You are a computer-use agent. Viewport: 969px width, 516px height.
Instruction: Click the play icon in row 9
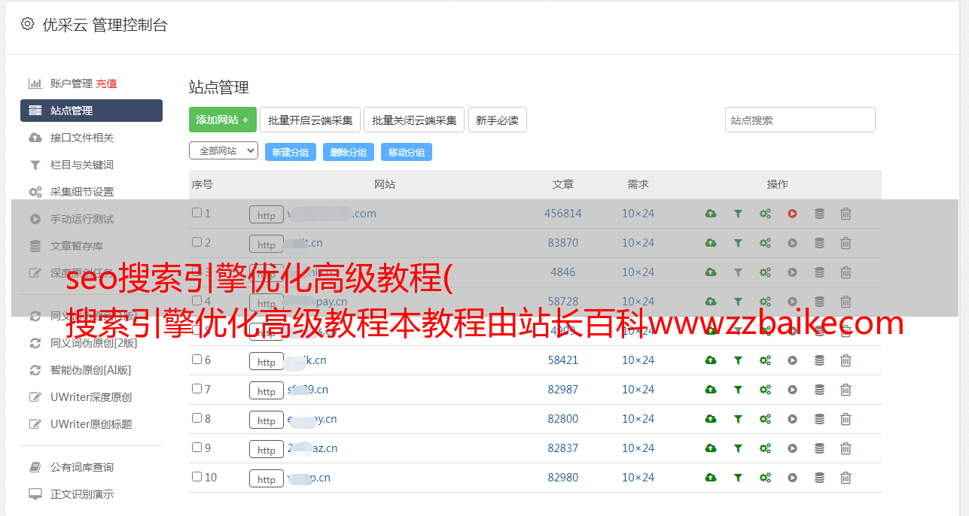click(x=792, y=448)
